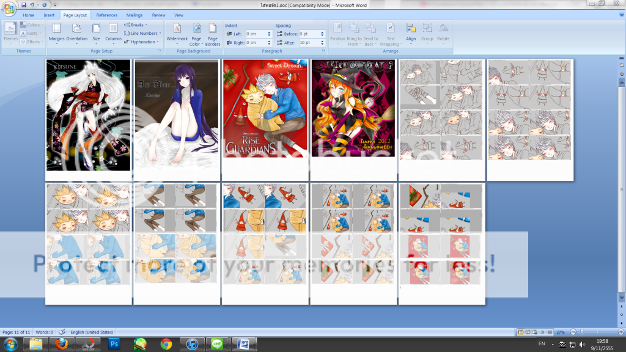Select the Kitsune artwork page thumbnail

[88, 120]
